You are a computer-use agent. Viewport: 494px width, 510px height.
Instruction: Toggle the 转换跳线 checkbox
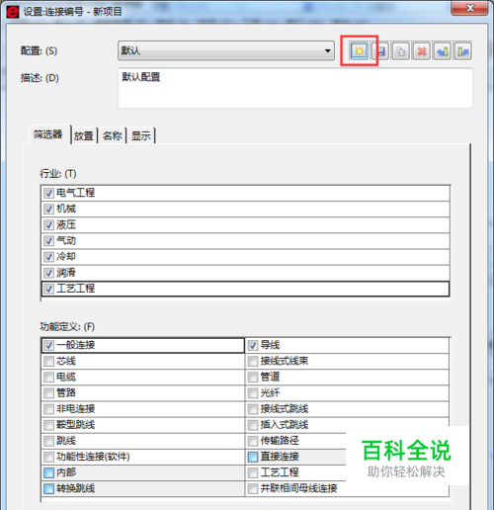[48, 488]
